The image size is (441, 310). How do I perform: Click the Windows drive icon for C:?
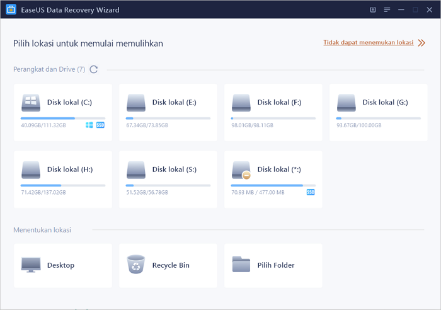[x=31, y=103]
